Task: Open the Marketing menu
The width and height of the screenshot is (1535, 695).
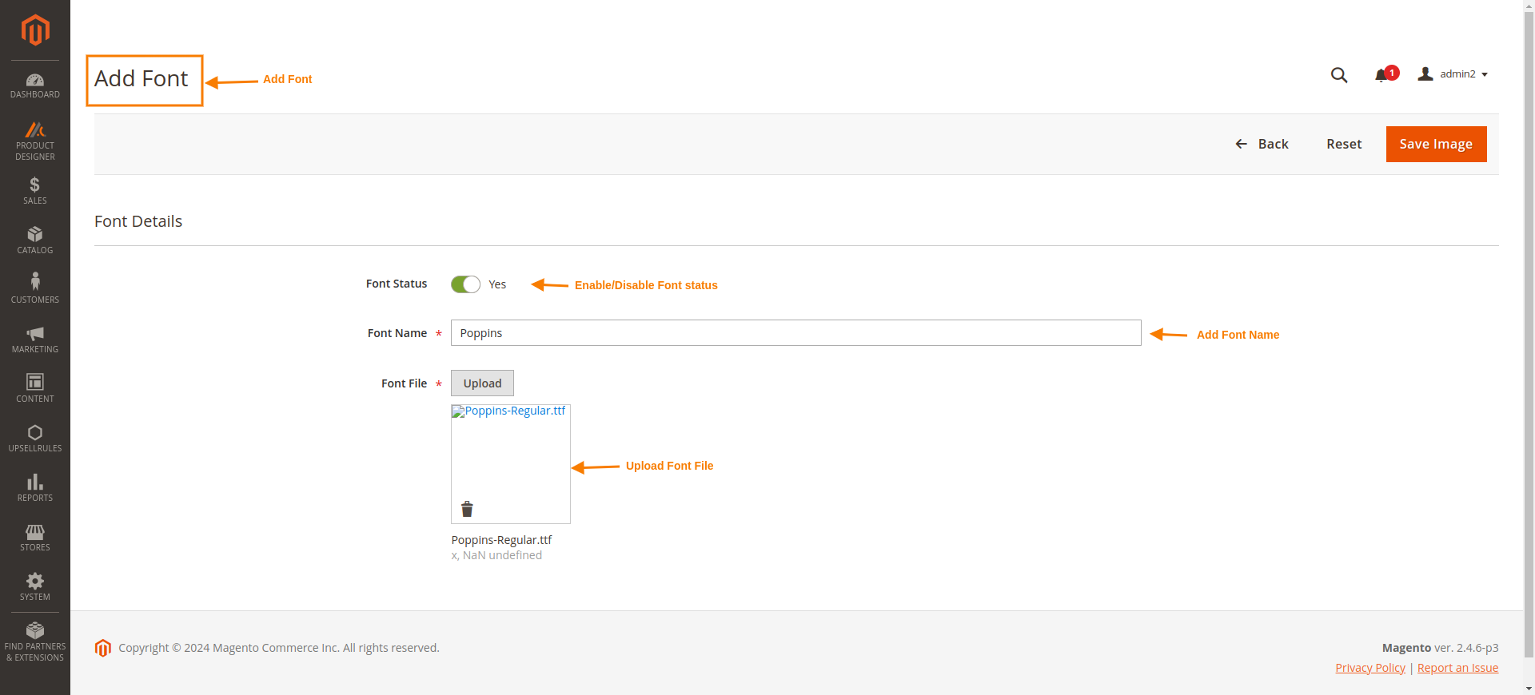Action: (x=35, y=340)
